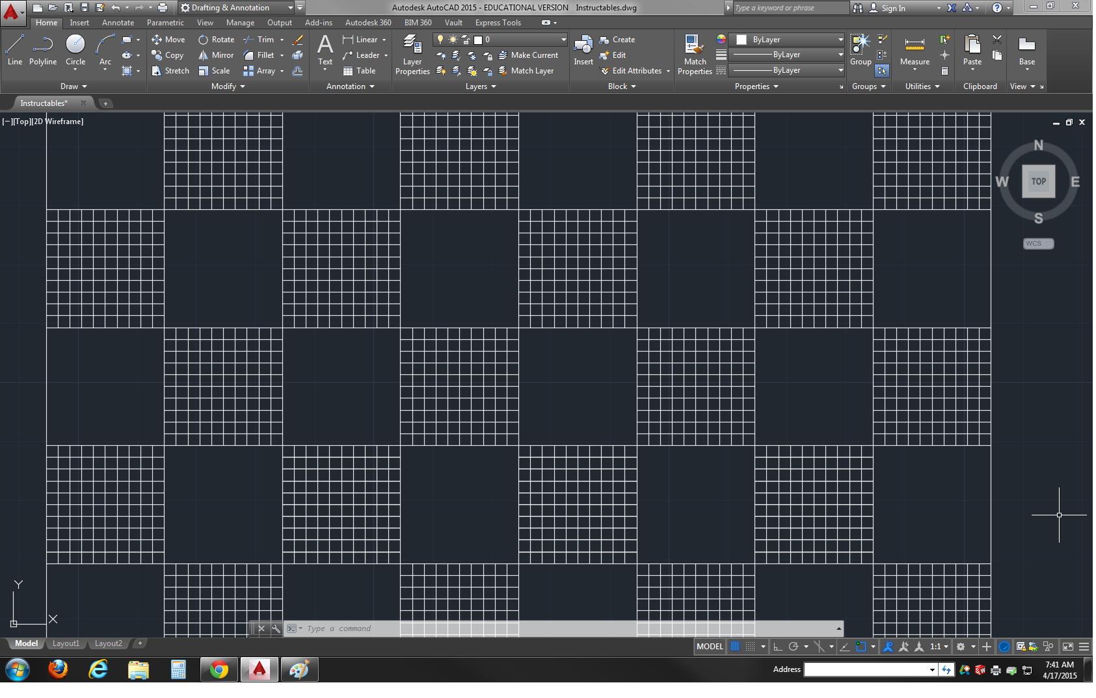Expand the Annotation panel
This screenshot has height=698, width=1096.
tap(351, 86)
